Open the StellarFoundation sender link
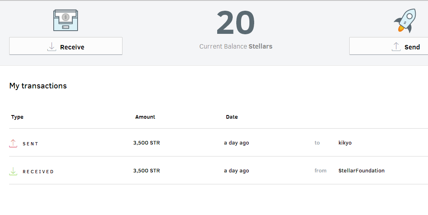 [x=361, y=171]
